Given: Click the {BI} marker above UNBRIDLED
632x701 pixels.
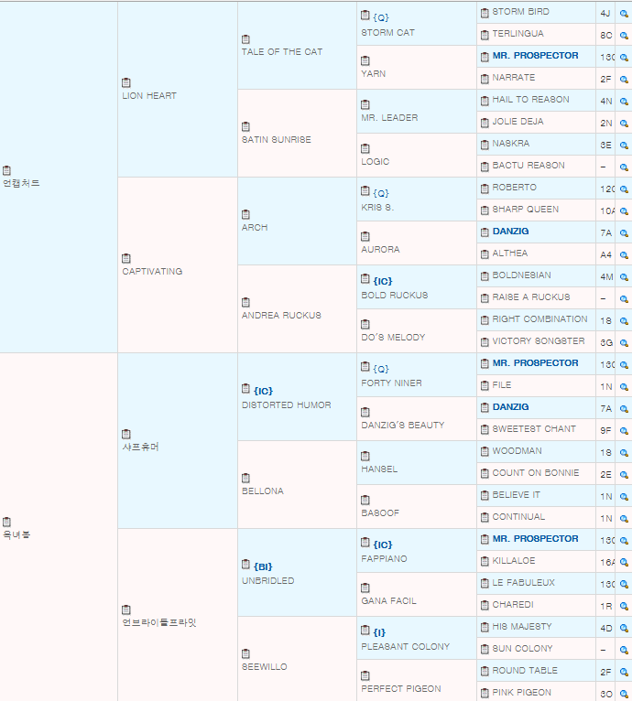Looking at the screenshot, I should point(263,566).
